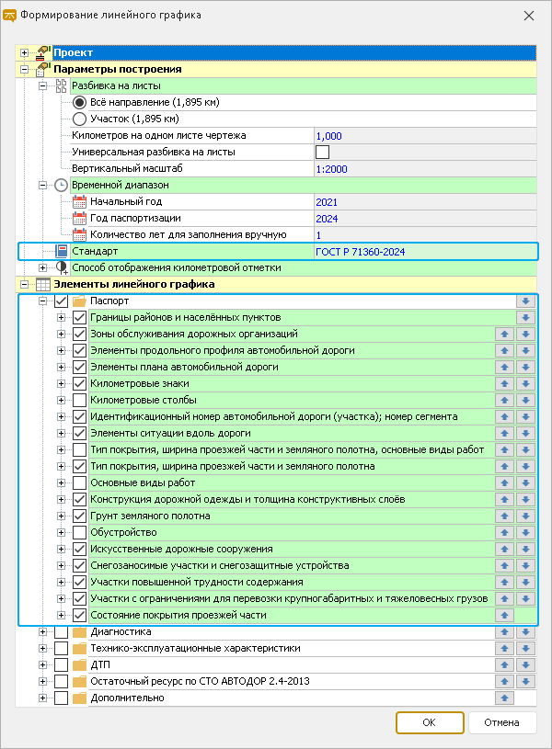Move Границы районов и населённых пунктов down
The height and width of the screenshot is (749, 552).
(525, 318)
